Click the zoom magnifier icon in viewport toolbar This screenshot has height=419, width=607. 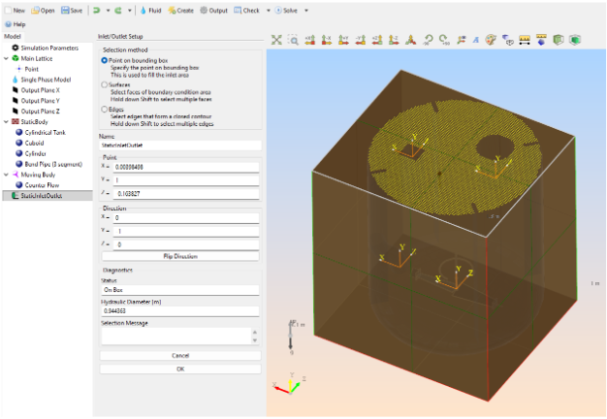[x=293, y=40]
